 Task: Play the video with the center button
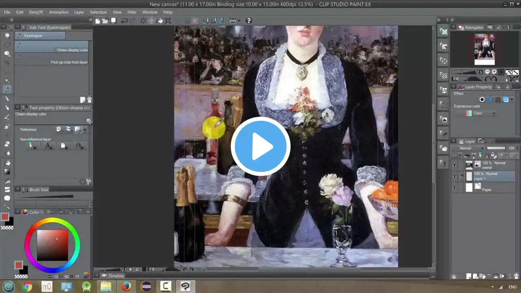point(260,146)
